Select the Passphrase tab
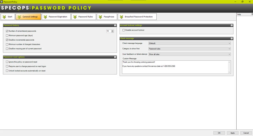 [x=107, y=17]
